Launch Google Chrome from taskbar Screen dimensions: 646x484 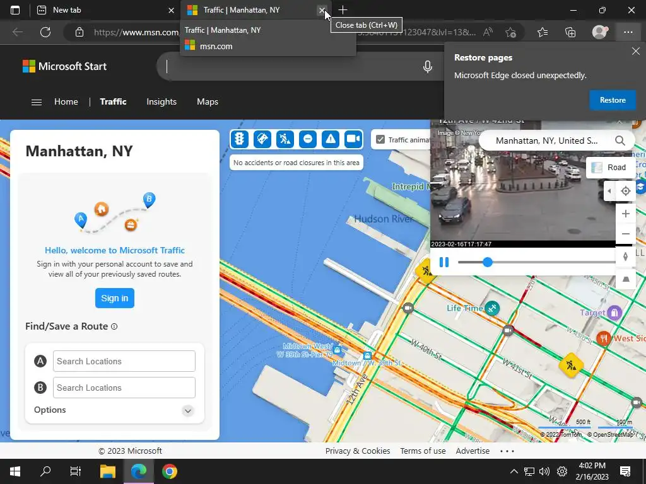click(x=169, y=471)
